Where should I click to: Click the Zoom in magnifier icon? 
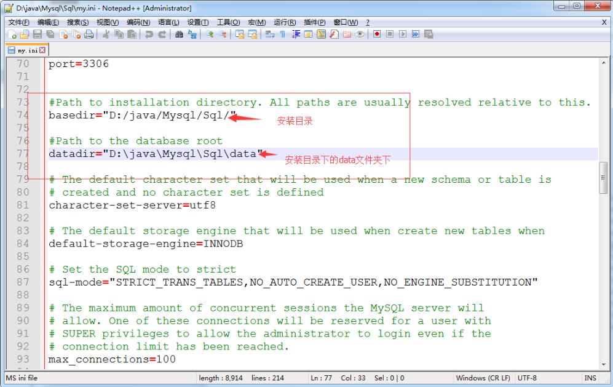pyautogui.click(x=210, y=34)
